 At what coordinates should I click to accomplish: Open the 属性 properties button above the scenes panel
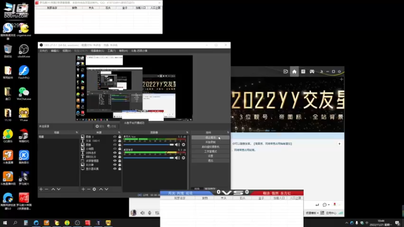99,127
